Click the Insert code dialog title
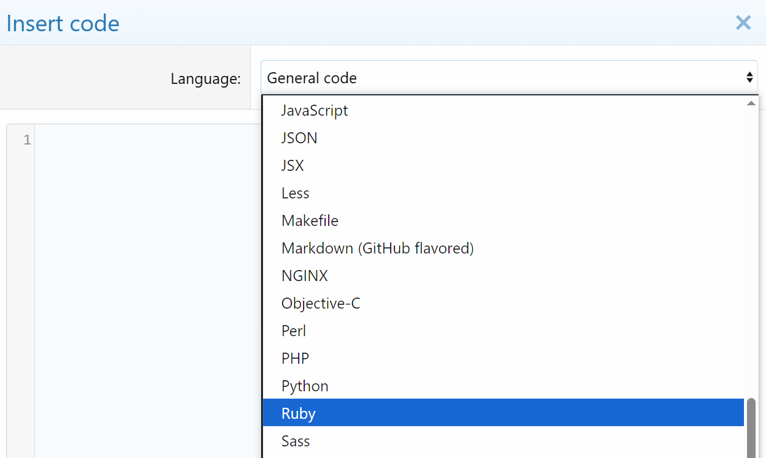 pyautogui.click(x=63, y=23)
